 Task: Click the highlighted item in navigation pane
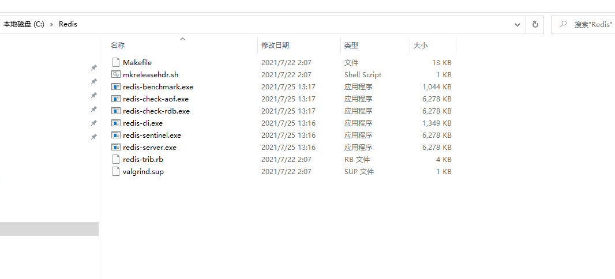(49, 229)
